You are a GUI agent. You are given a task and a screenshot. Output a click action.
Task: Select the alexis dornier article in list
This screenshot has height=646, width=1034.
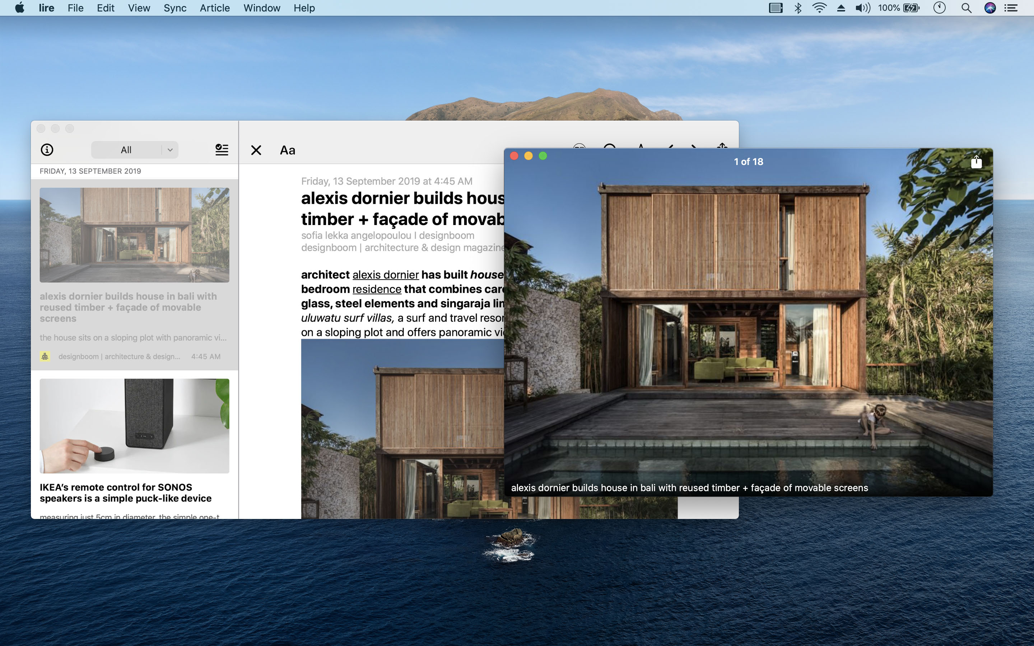(x=135, y=274)
